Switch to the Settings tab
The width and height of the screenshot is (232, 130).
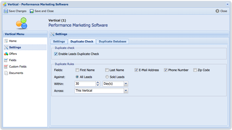(x=59, y=41)
